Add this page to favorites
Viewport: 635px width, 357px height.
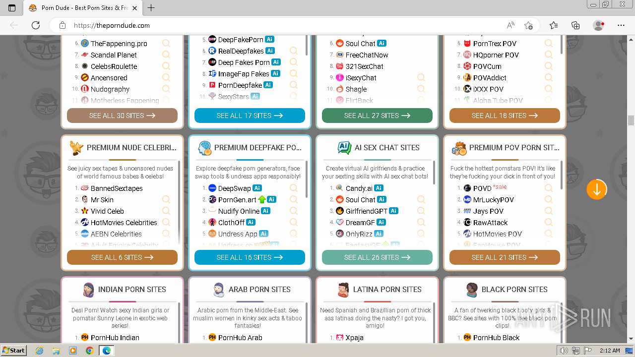[528, 25]
